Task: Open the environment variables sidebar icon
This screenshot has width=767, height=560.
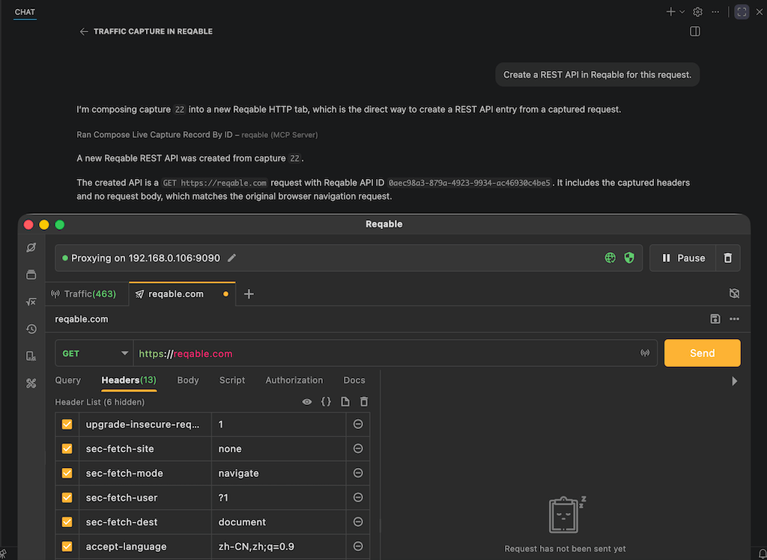Action: coord(31,302)
